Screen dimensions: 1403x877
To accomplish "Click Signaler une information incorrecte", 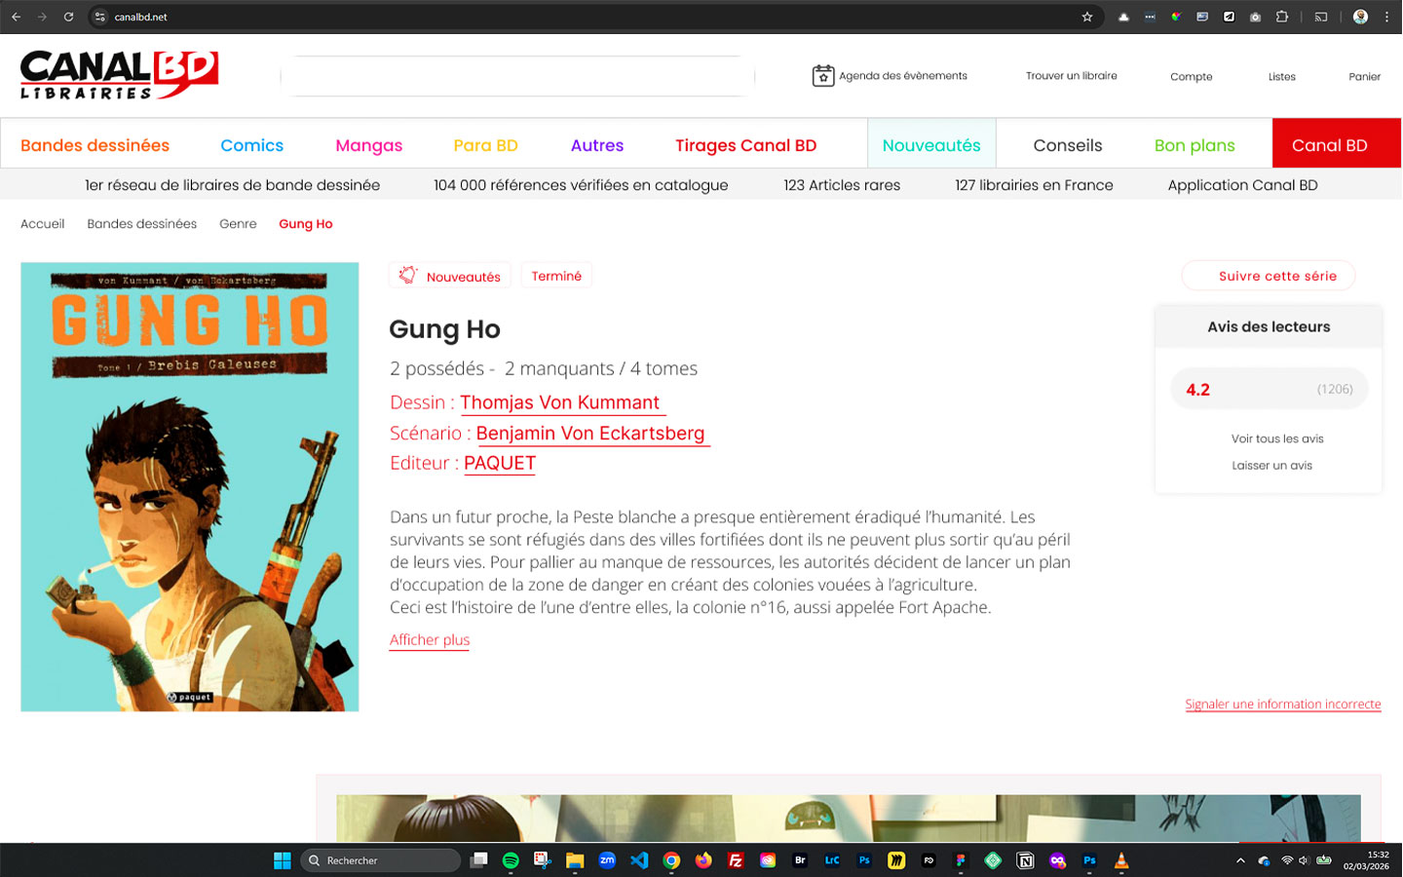I will click(1282, 704).
